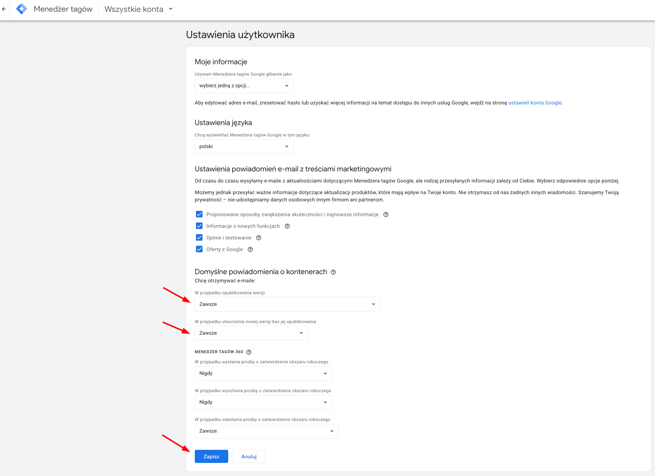Follow the ustawień konta Google link
Image resolution: width=655 pixels, height=476 pixels.
535,103
